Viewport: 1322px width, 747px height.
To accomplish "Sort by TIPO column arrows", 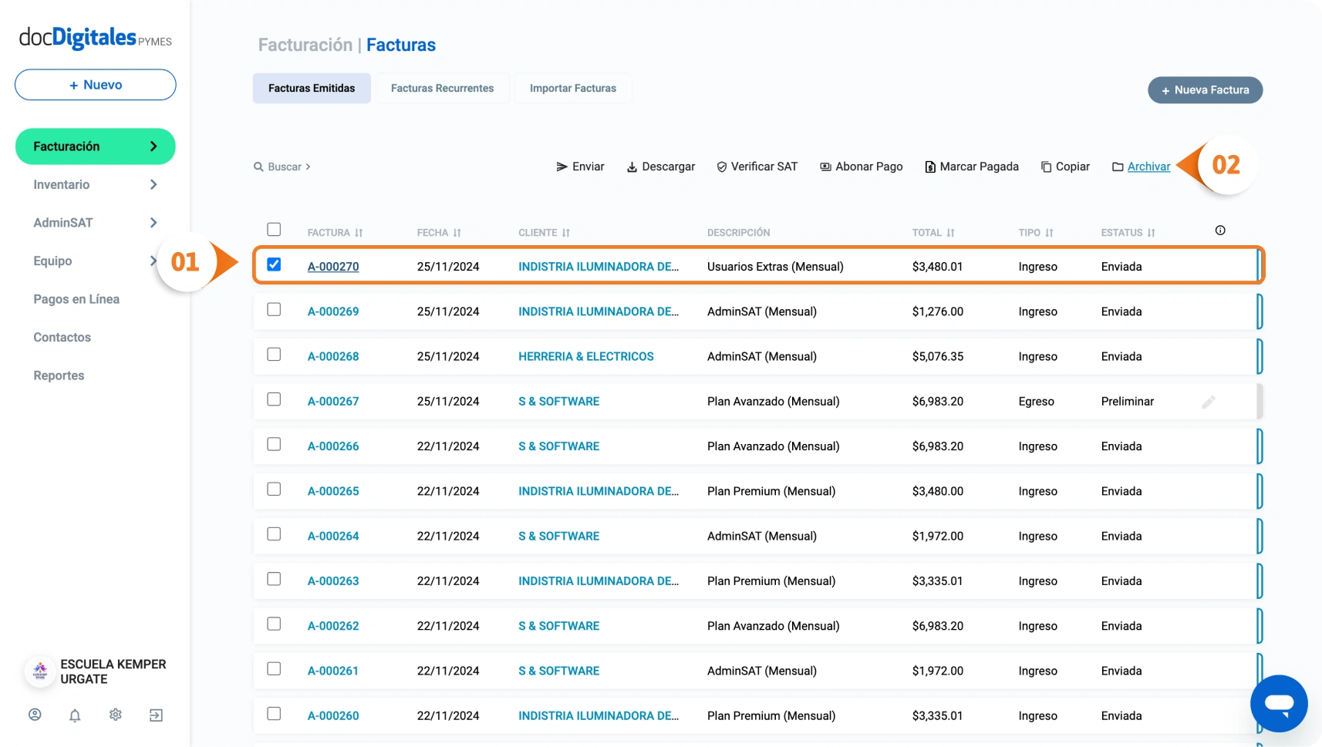I will click(x=1049, y=233).
